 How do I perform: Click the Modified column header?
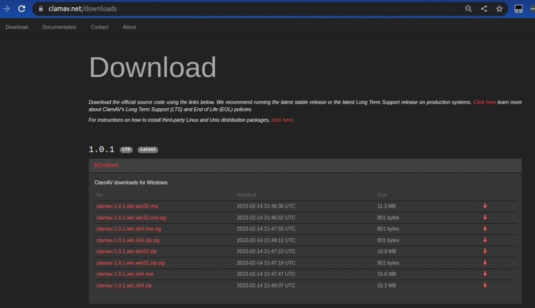(x=247, y=195)
